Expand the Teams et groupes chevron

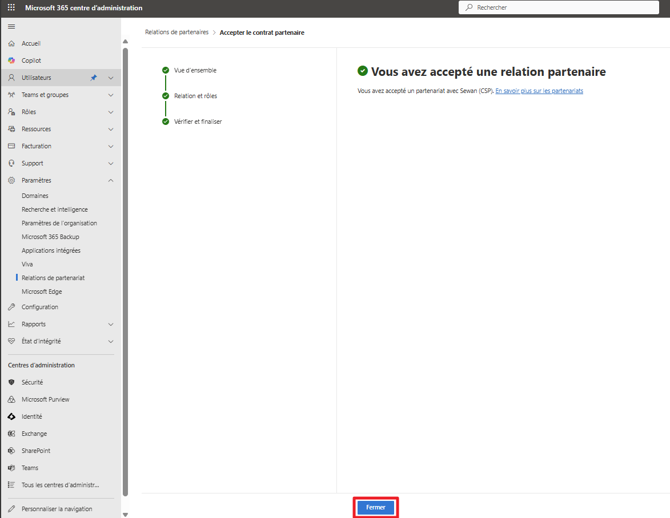pos(111,95)
